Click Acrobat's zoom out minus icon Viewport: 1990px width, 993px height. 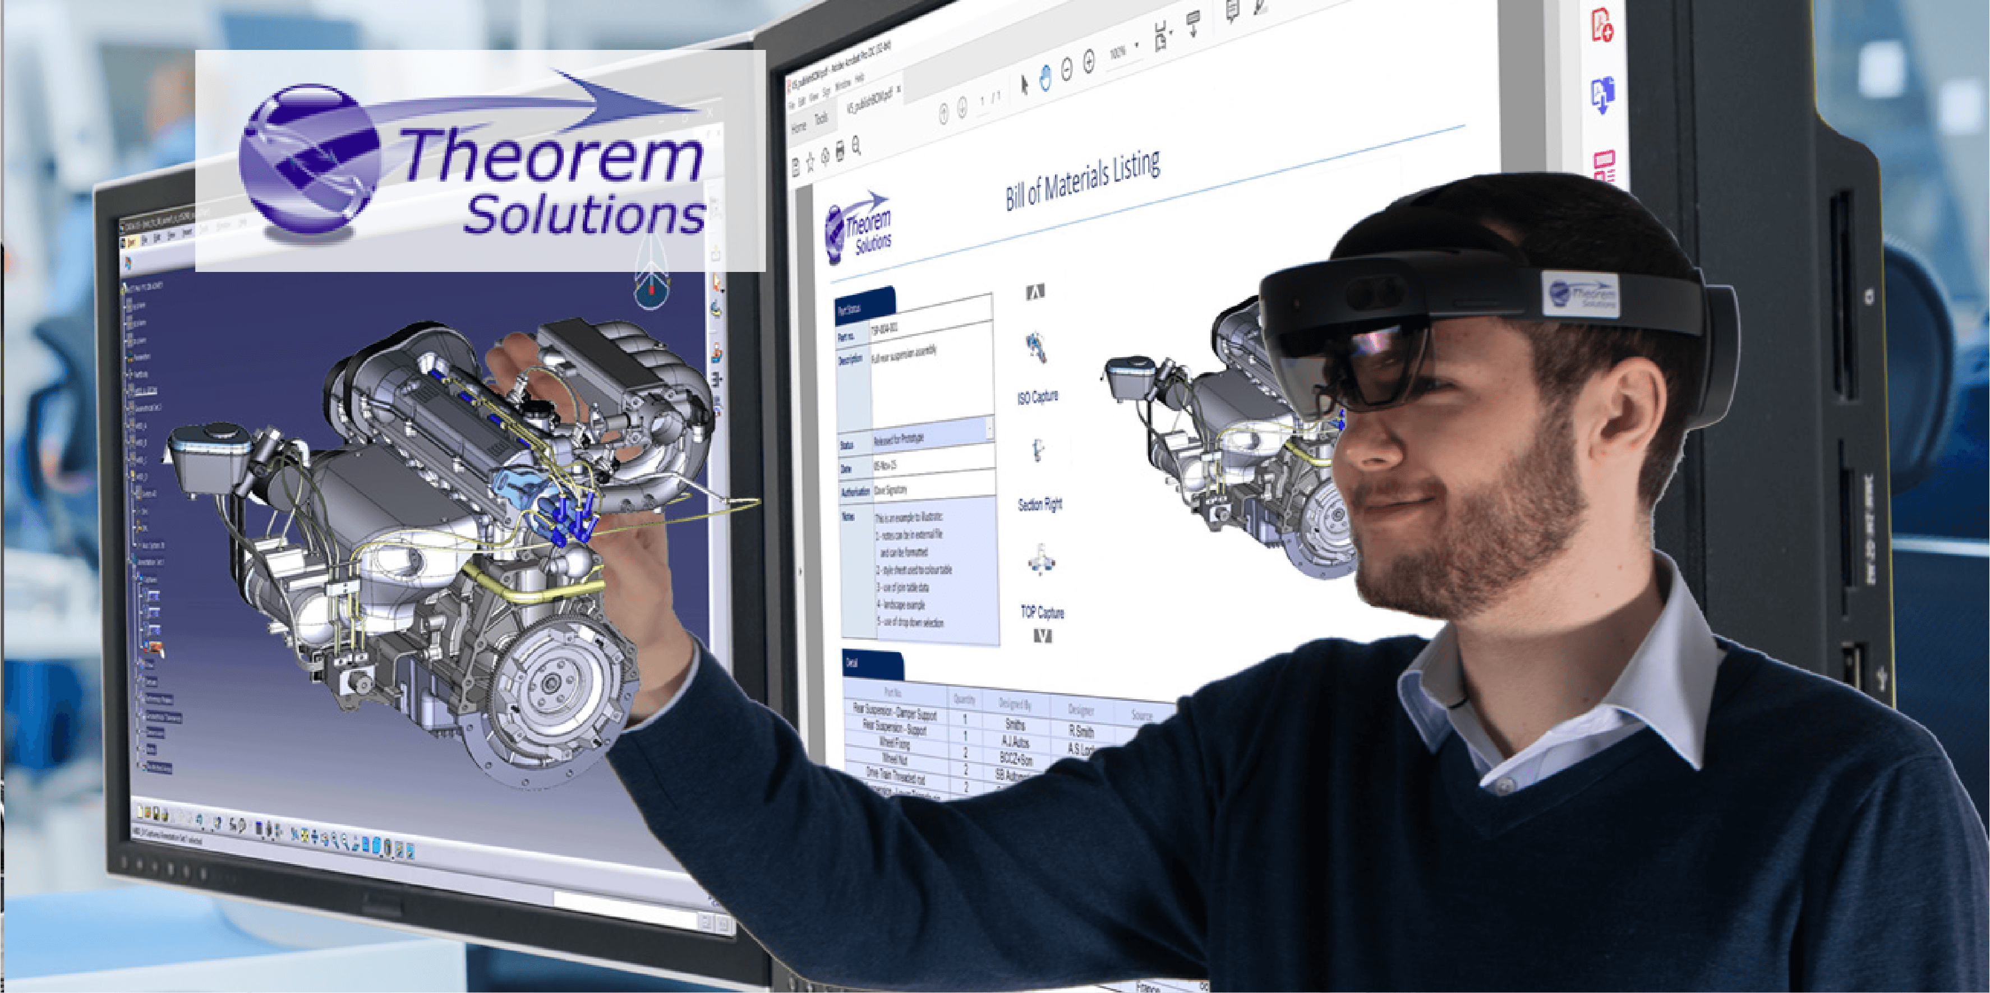(1067, 70)
